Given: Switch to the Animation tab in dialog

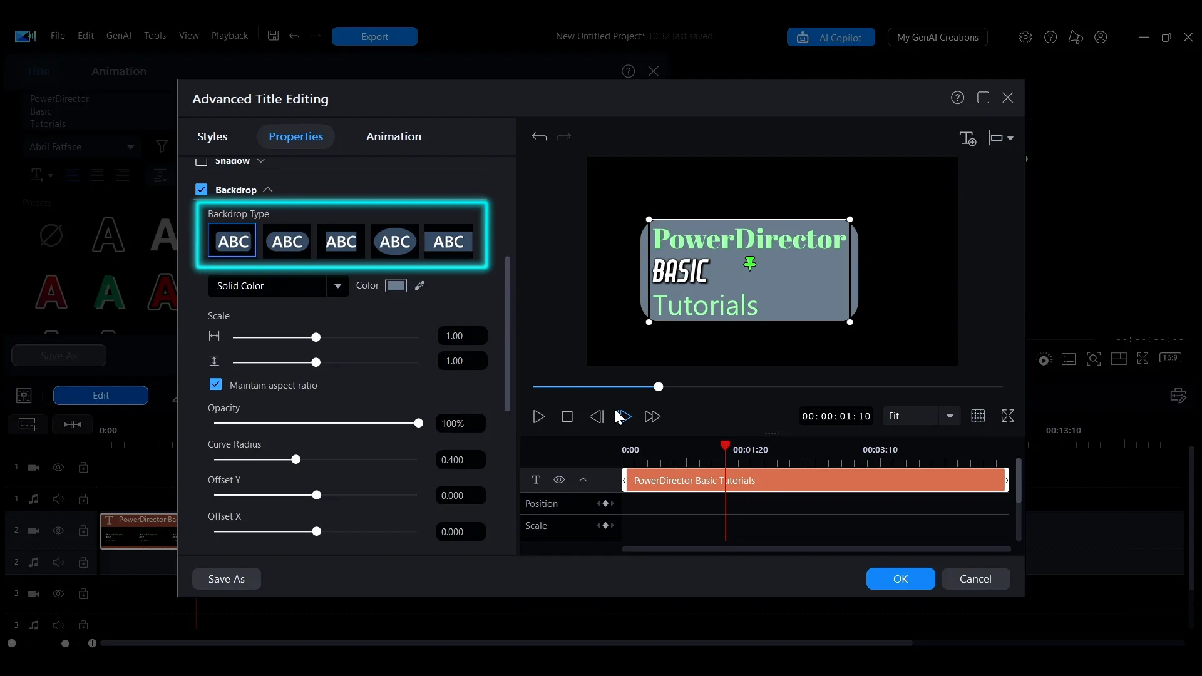Looking at the screenshot, I should click(x=394, y=136).
